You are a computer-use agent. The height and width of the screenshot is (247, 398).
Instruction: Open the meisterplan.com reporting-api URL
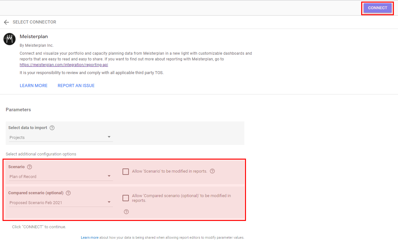(x=64, y=65)
